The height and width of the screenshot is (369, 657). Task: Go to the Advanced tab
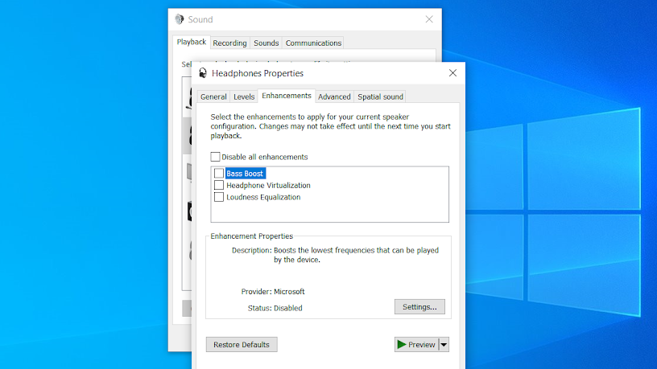(x=334, y=96)
